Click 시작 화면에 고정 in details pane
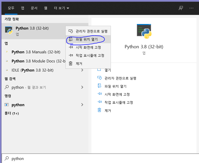The height and width of the screenshot is (163, 199). pos(117,95)
